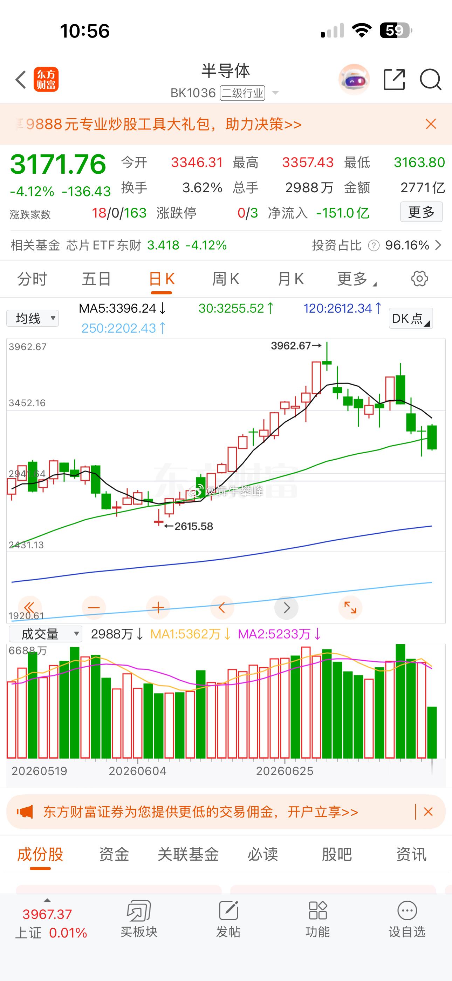452x981 pixels.
Task: Tap 上证 3967.37 index ticker
Action: (x=51, y=923)
